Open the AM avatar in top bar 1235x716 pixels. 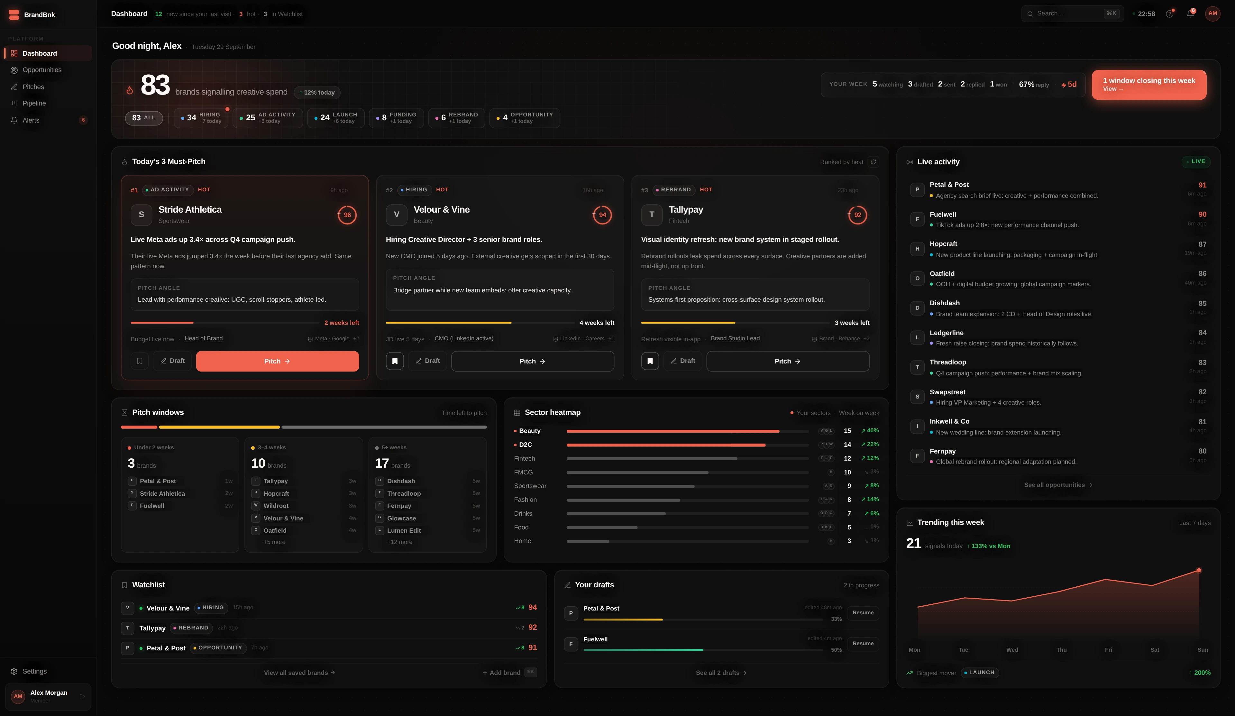1213,14
